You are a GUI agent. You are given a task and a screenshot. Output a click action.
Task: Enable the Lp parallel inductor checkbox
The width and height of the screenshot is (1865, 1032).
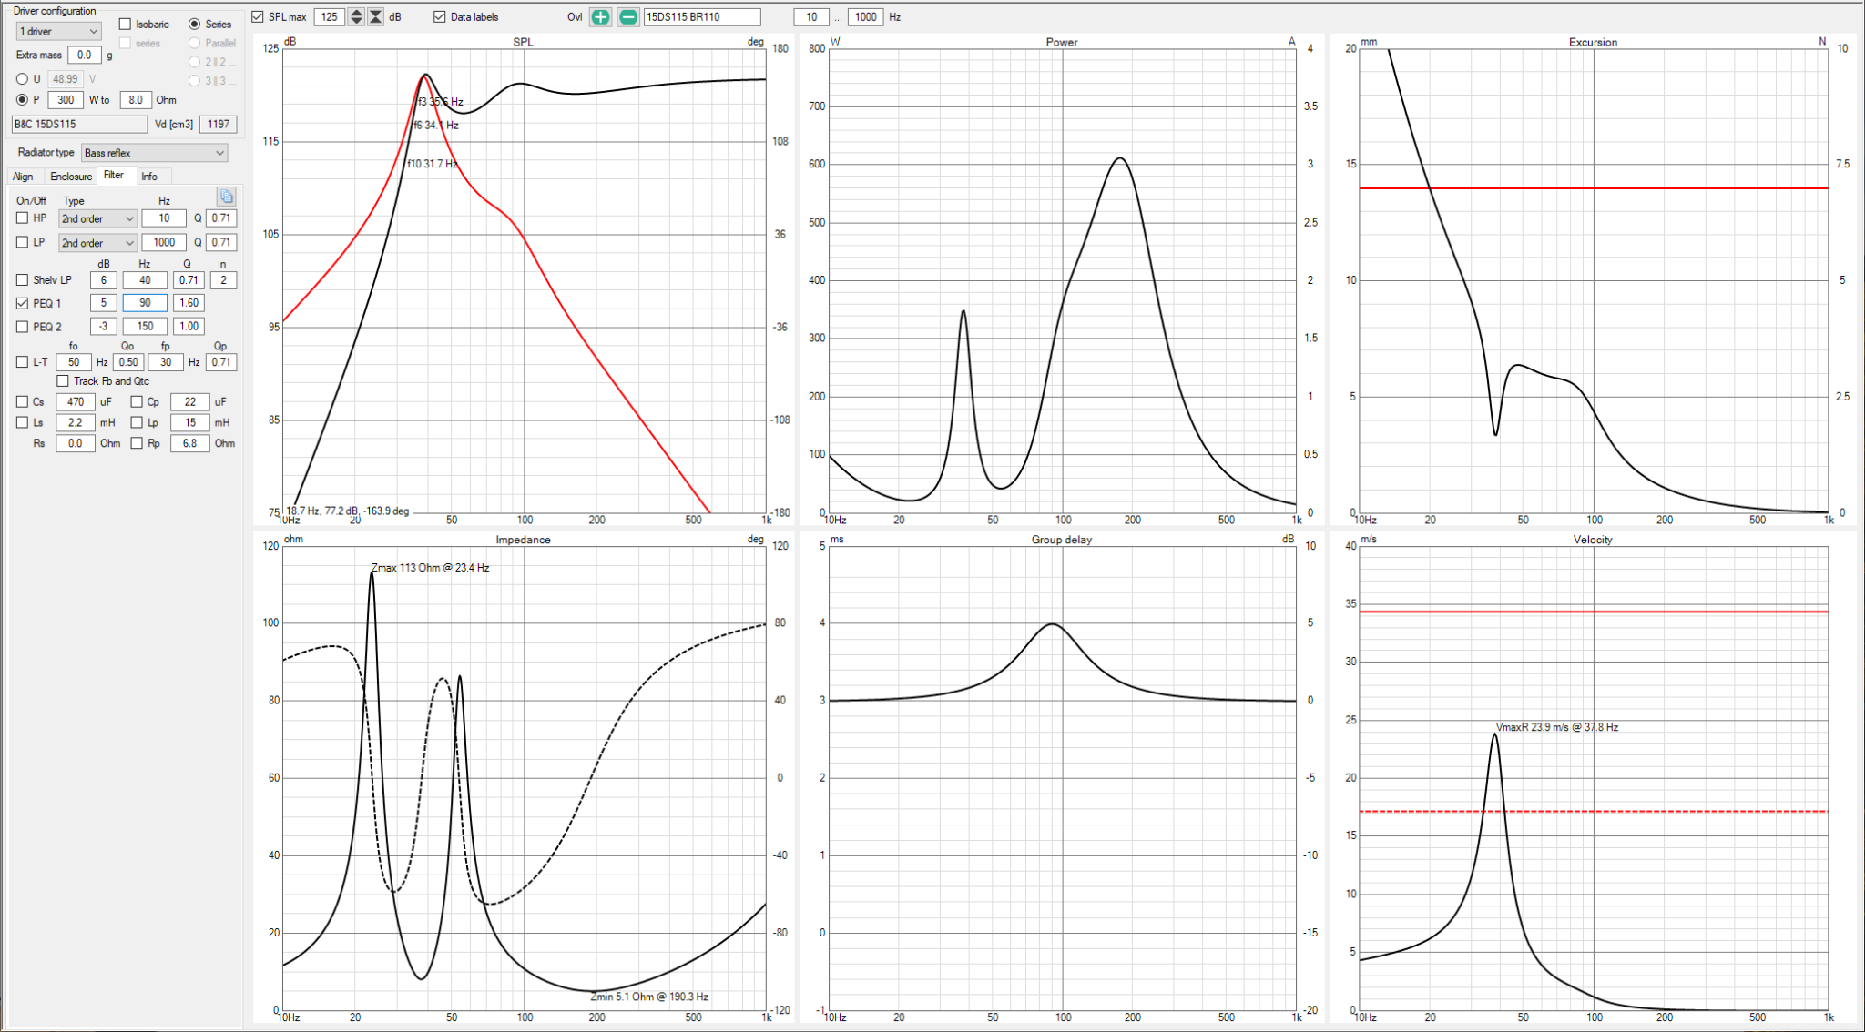tap(137, 422)
